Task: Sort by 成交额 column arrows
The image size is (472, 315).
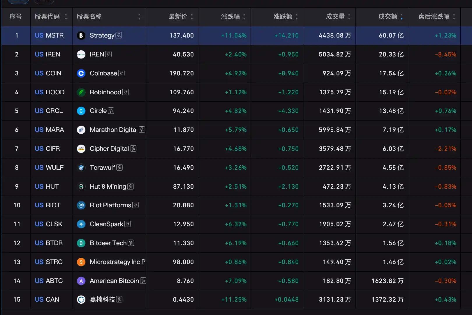Action: coord(401,17)
